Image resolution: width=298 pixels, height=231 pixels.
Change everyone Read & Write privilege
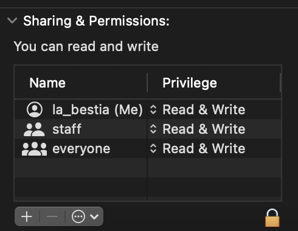point(204,148)
